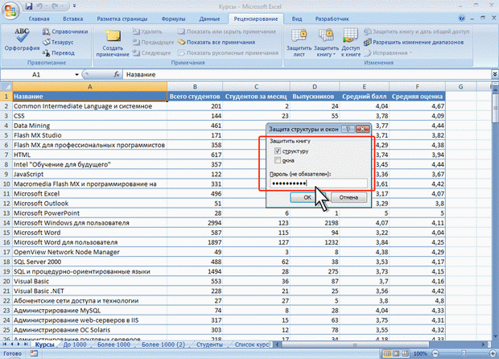
Task: Create a comment with Создать примечание
Action: (113, 43)
